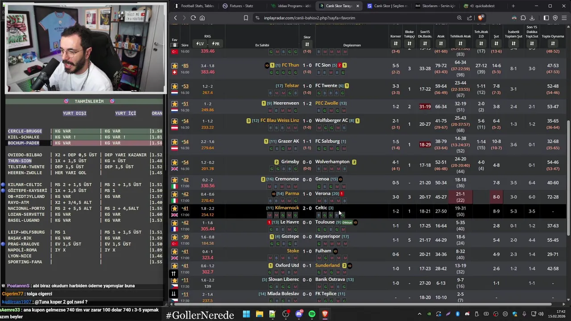
Task: Go back to the previous page
Action: click(x=175, y=18)
